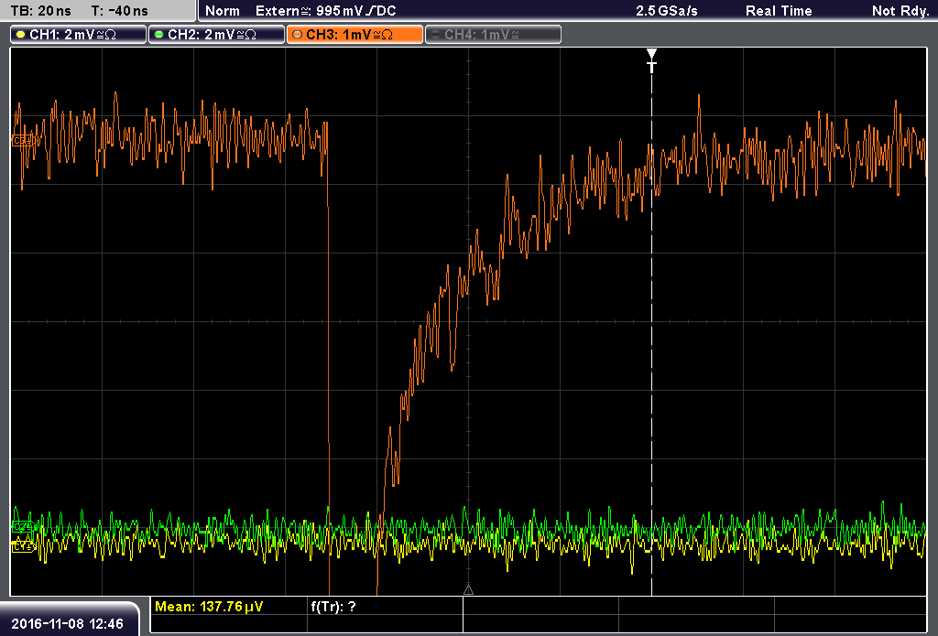Viewport: 938px width, 636px height.
Task: Click the green CH2 ground level marker
Action: (23, 526)
